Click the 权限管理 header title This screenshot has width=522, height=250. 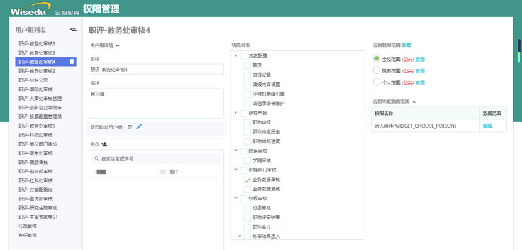click(101, 9)
